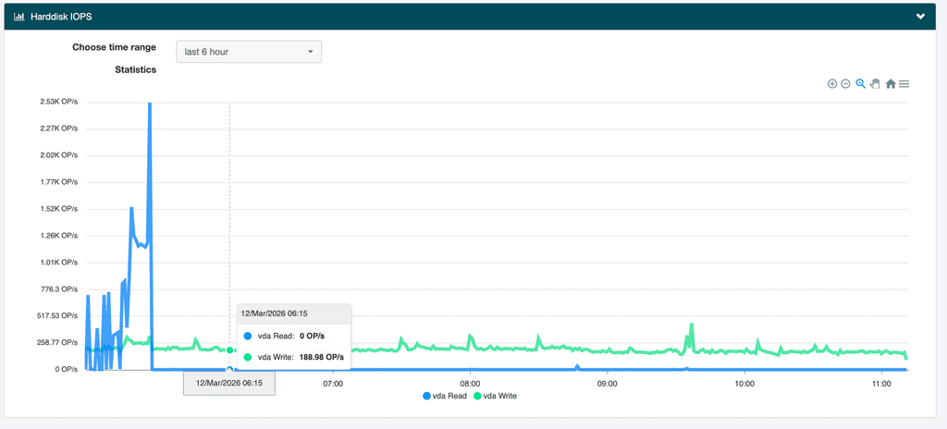947x429 pixels.
Task: Click the Harddisk IOPS bar chart icon
Action: 18,17
